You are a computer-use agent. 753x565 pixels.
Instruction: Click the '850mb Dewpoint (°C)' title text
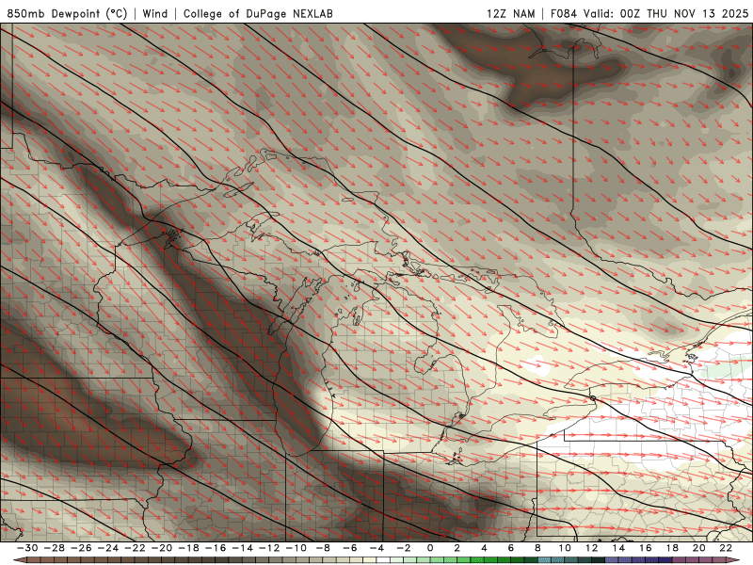[67, 13]
